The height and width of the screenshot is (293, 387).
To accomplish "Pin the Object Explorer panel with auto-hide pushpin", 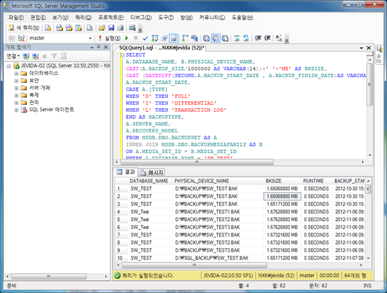I will coord(98,47).
